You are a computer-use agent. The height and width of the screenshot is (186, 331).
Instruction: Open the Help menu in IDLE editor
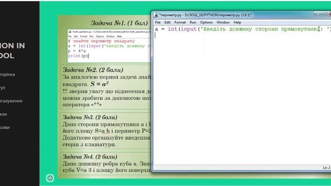(x=237, y=22)
